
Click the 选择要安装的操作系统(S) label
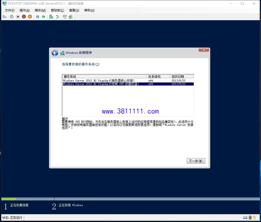(81, 64)
